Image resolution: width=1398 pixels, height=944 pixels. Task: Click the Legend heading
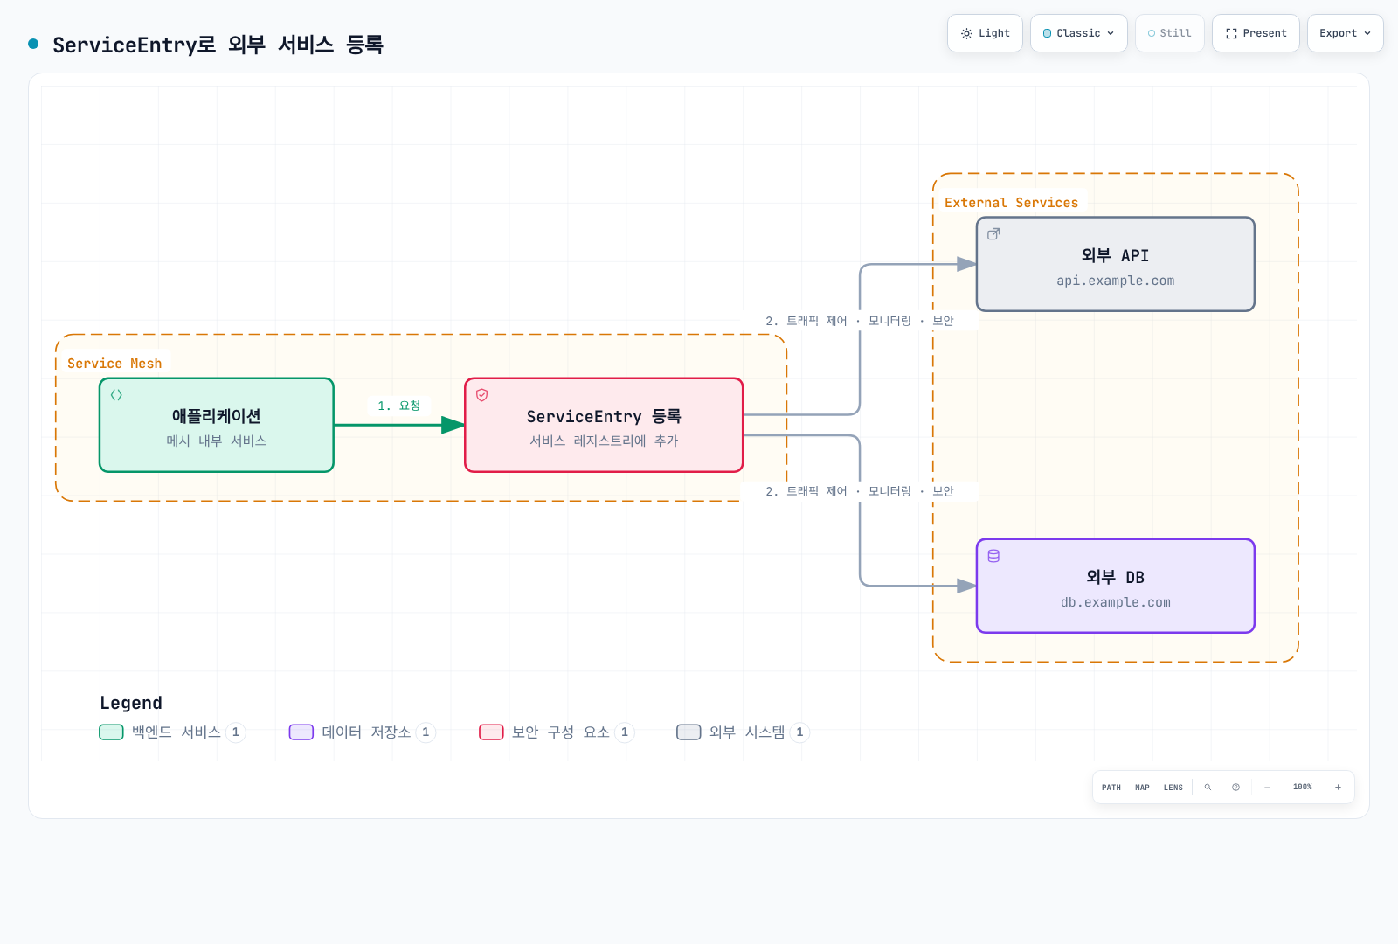131,703
